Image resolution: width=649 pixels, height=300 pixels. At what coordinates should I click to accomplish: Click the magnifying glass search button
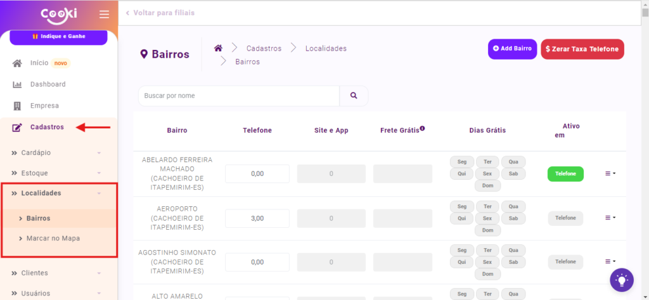coord(354,96)
